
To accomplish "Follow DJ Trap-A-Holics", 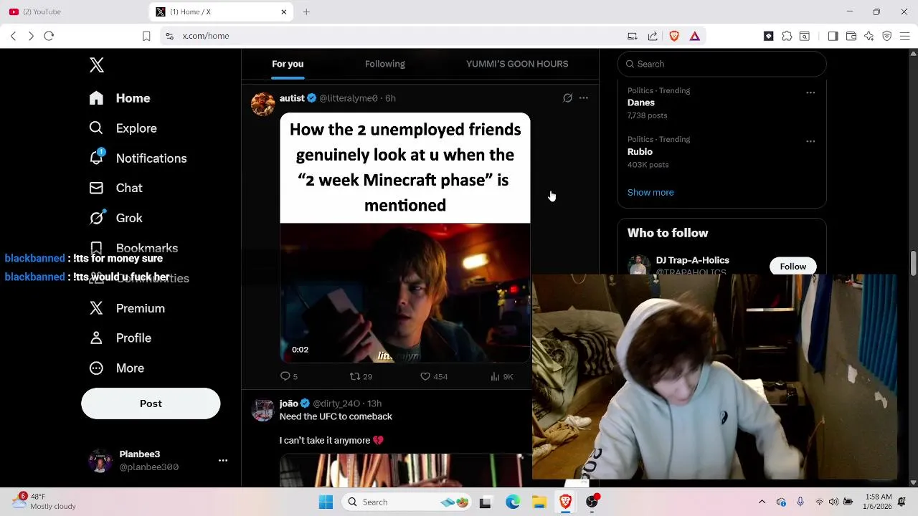I will click(793, 266).
